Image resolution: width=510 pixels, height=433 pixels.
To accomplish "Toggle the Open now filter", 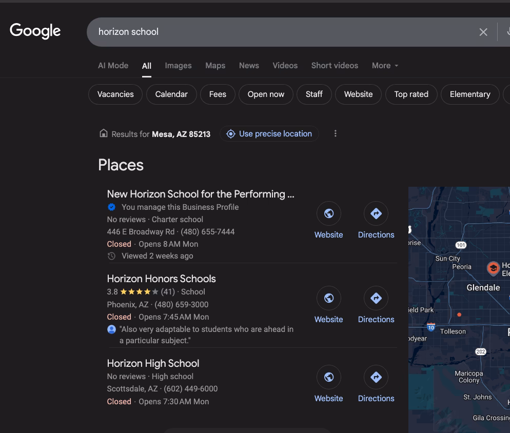I will (x=266, y=94).
